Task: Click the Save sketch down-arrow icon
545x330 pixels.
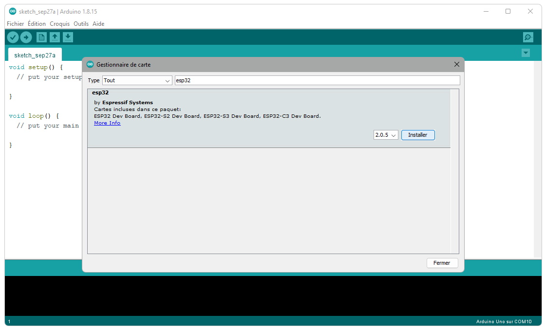Action: tap(68, 37)
